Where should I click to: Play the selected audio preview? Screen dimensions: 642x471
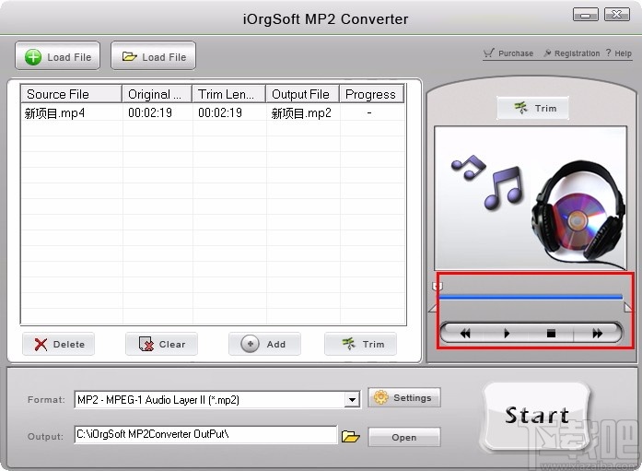[x=507, y=333]
